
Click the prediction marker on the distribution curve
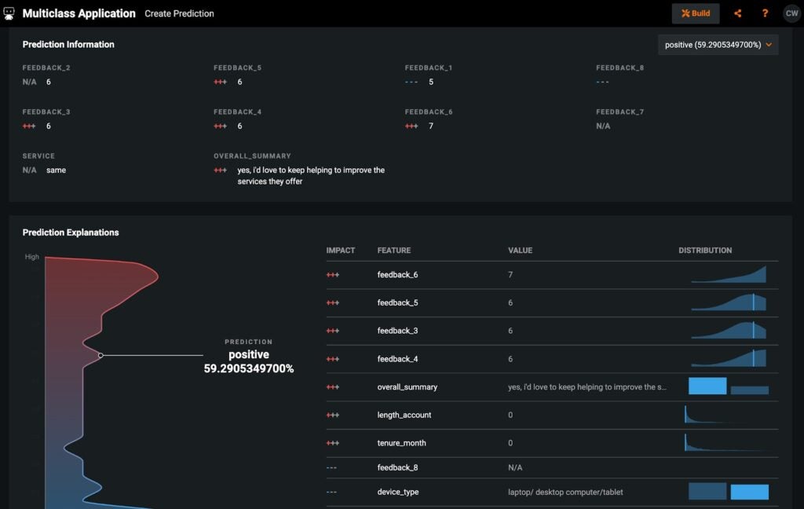(x=100, y=355)
